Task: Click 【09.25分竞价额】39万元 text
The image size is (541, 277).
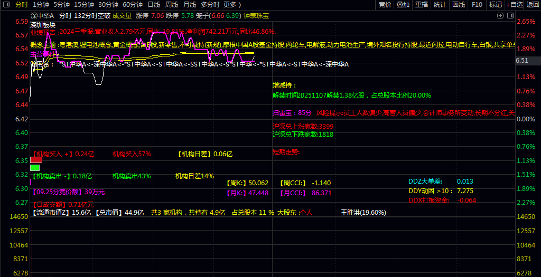Action: pos(68,192)
